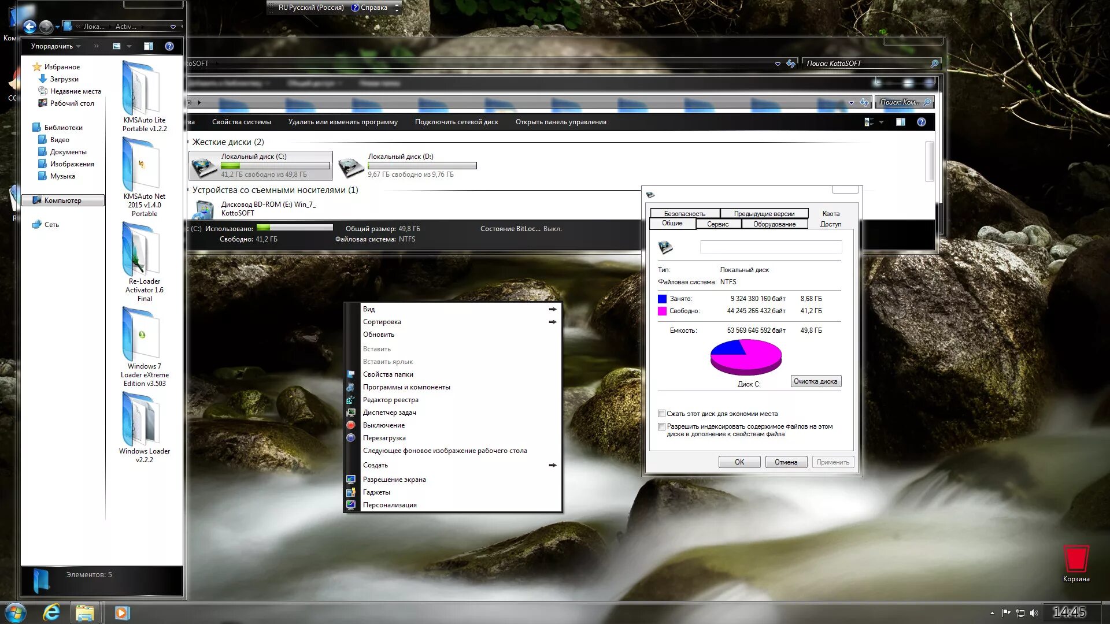Image resolution: width=1110 pixels, height=624 pixels.
Task: Open view options dropdown arrow in left window
Action: 129,46
